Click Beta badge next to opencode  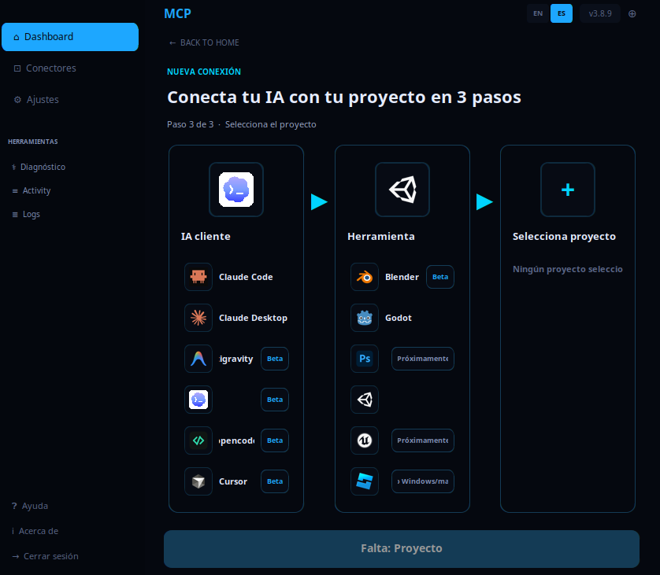[275, 440]
